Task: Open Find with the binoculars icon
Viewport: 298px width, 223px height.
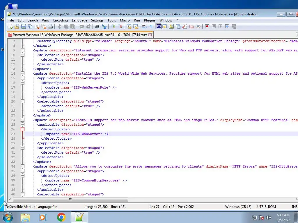Action: tap(97, 26)
